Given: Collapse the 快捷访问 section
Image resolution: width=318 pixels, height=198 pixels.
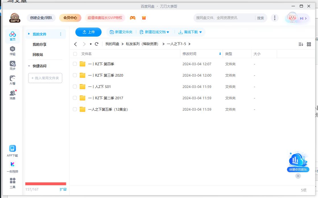Looking at the screenshot, I should 29,66.
